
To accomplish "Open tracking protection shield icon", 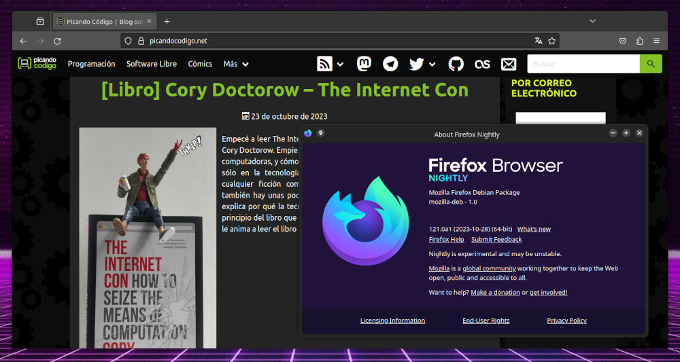I will (x=128, y=41).
